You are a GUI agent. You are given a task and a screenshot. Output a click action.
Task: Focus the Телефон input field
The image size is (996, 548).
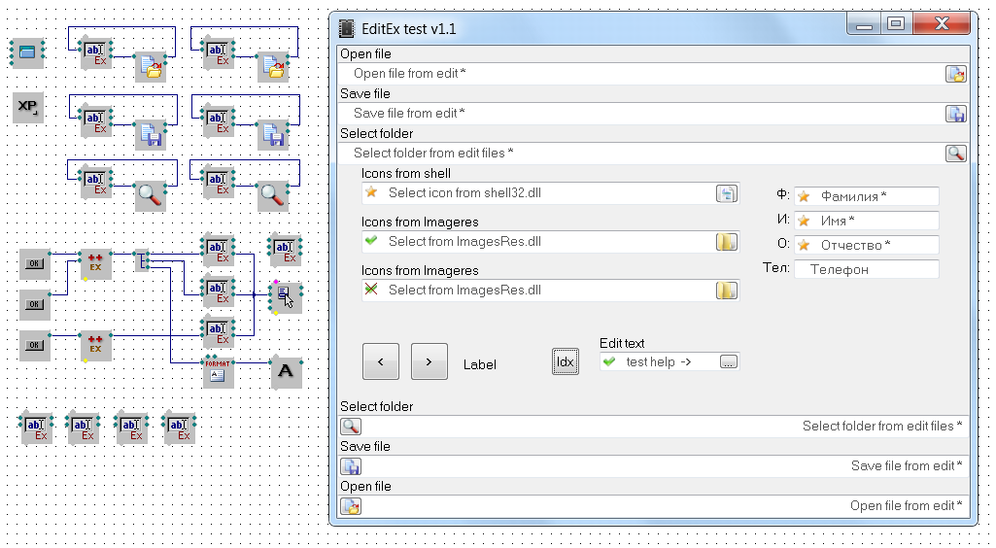tap(867, 269)
